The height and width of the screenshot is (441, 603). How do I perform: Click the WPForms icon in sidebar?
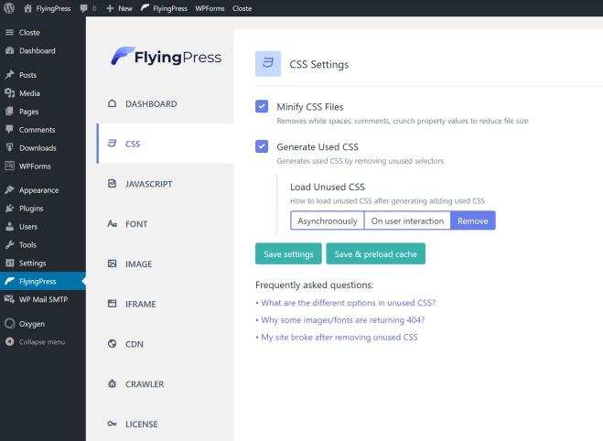click(x=10, y=166)
